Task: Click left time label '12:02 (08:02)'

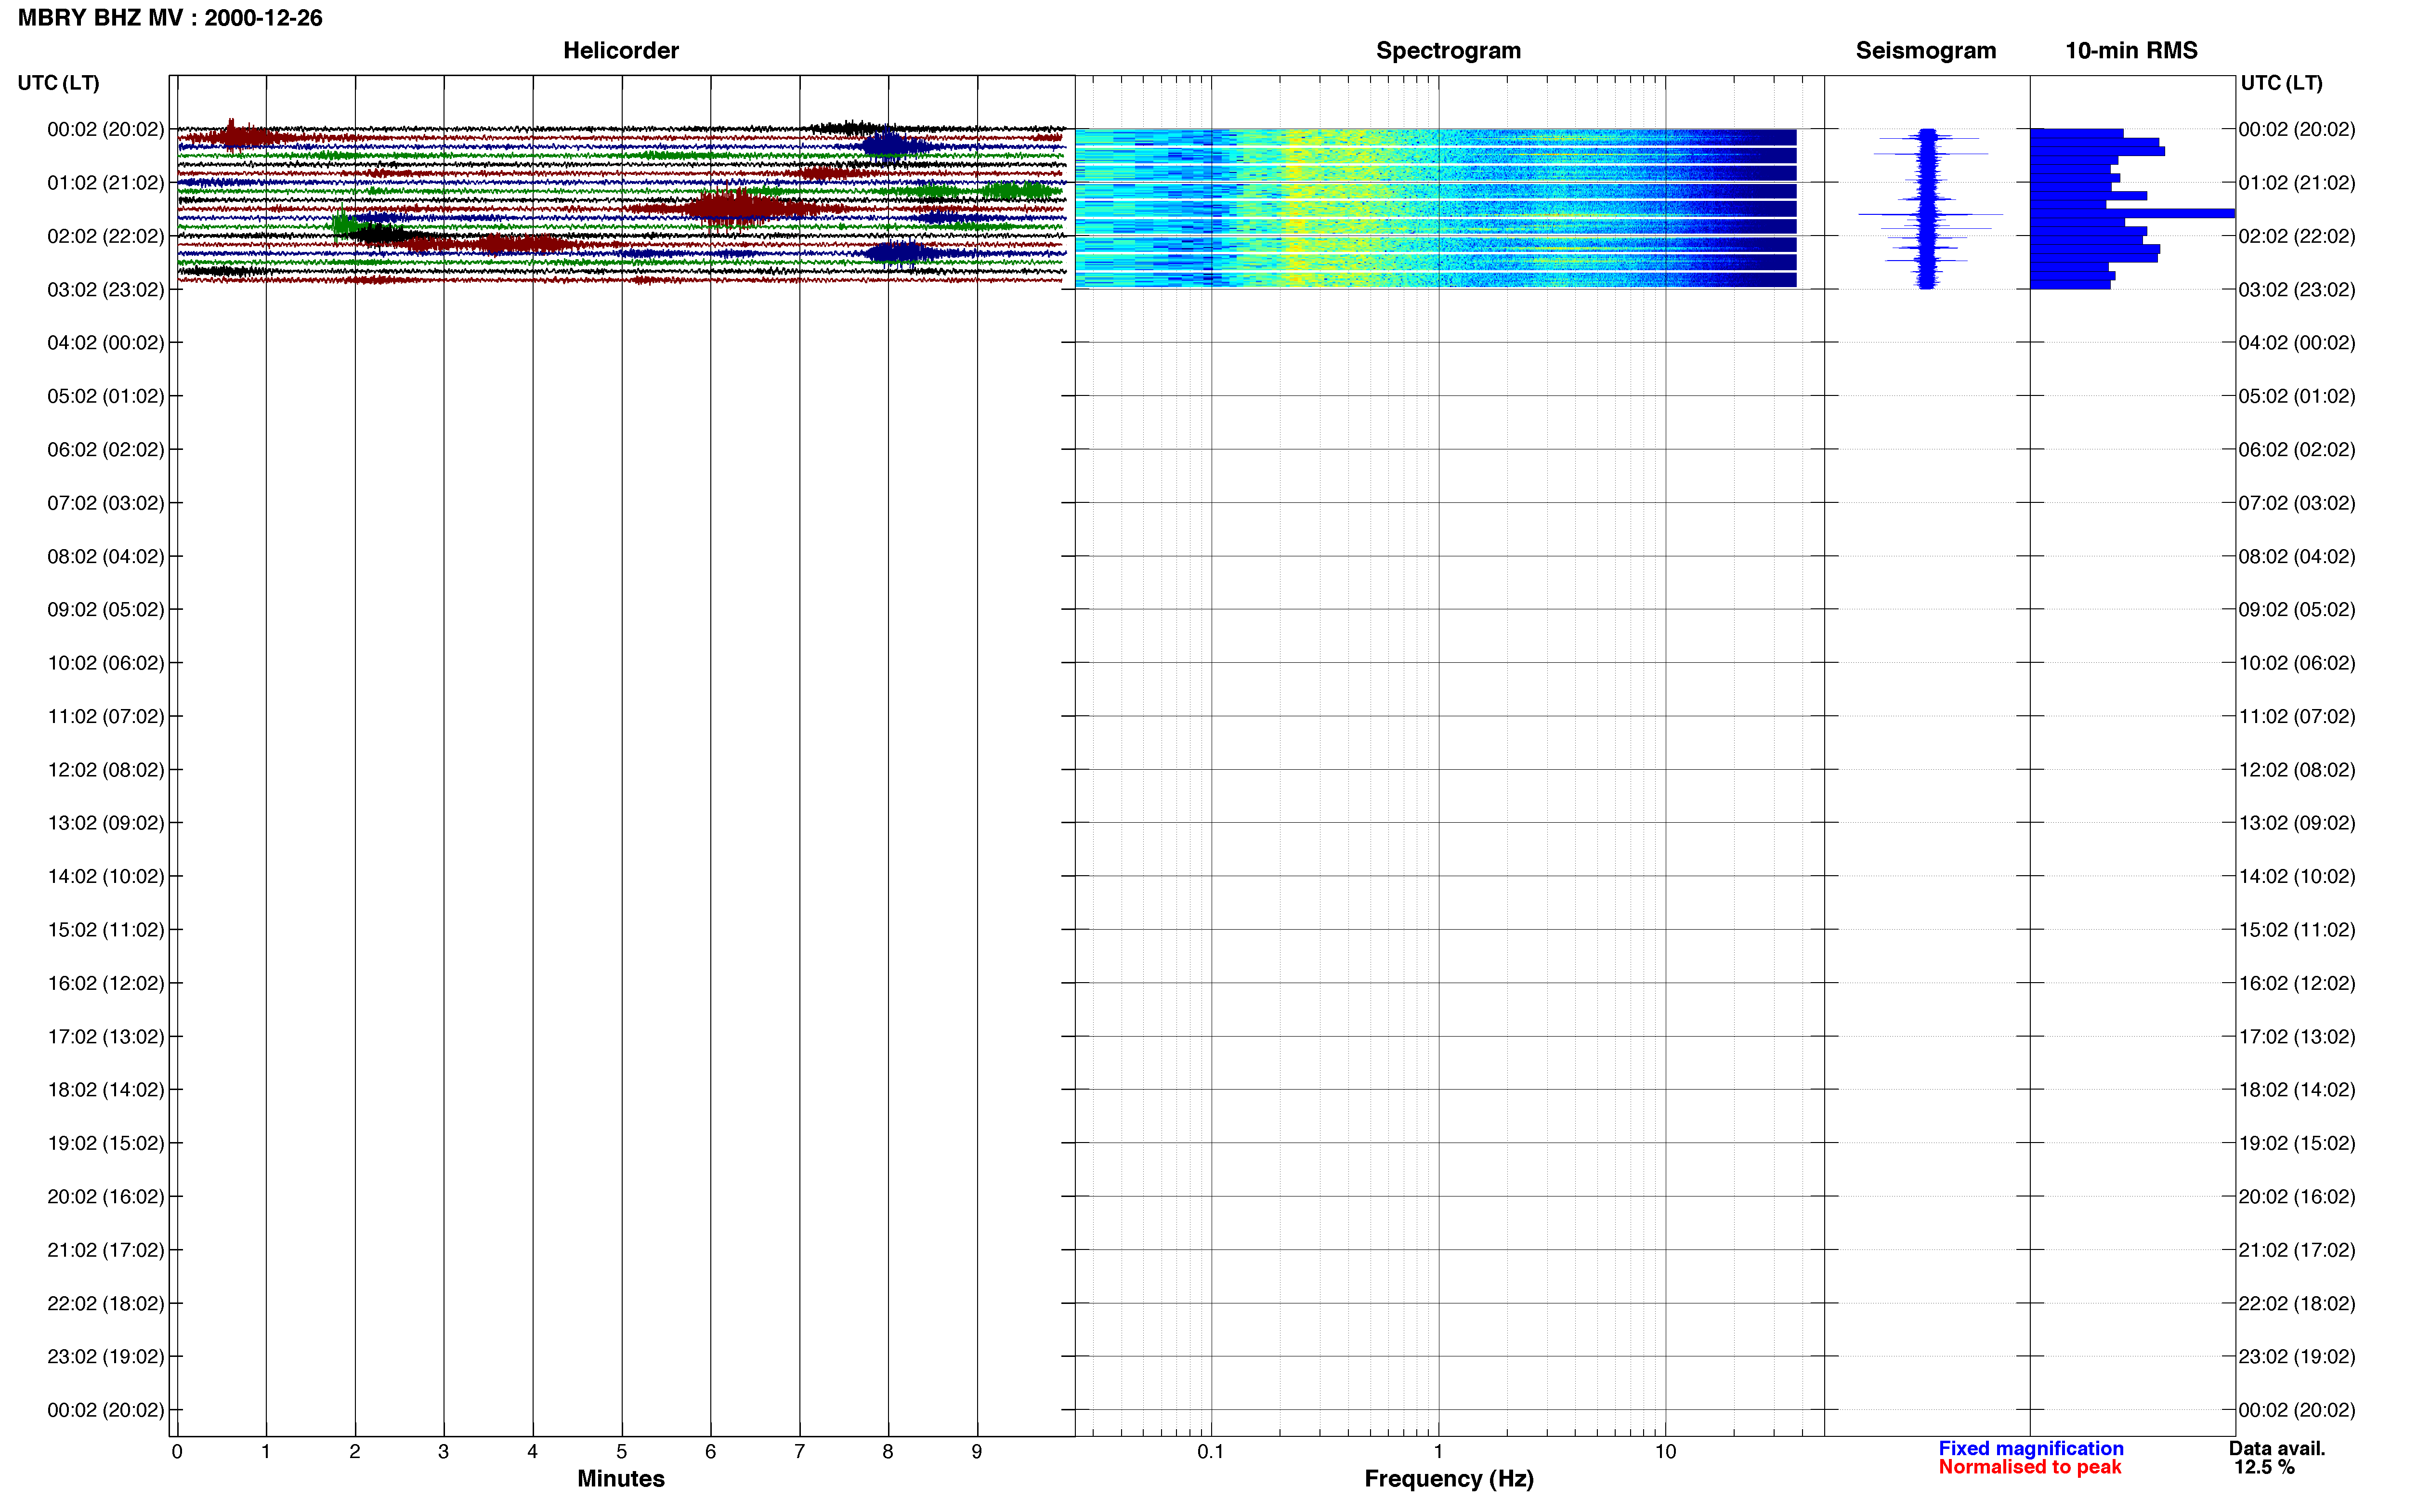Action: (106, 770)
